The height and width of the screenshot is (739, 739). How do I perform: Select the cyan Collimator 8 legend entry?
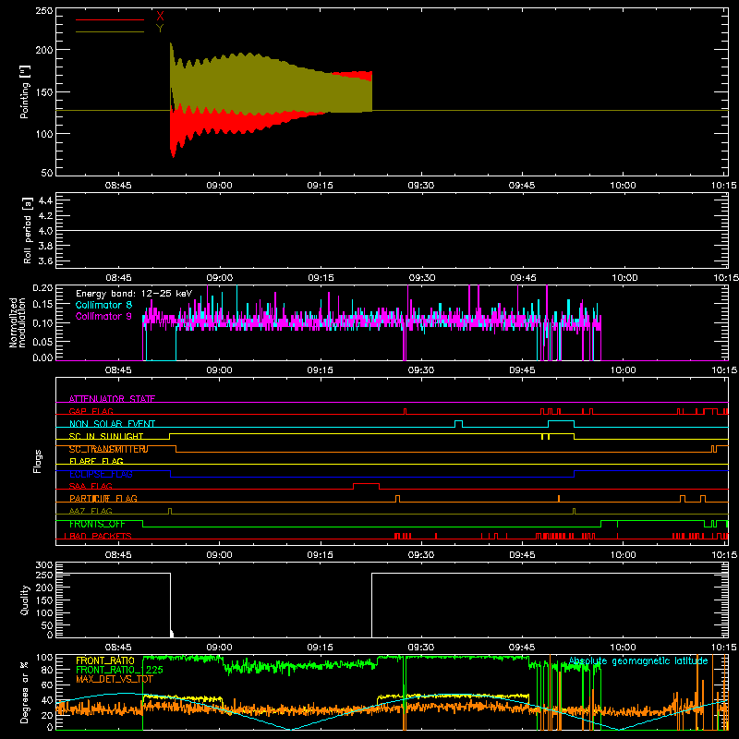click(103, 305)
